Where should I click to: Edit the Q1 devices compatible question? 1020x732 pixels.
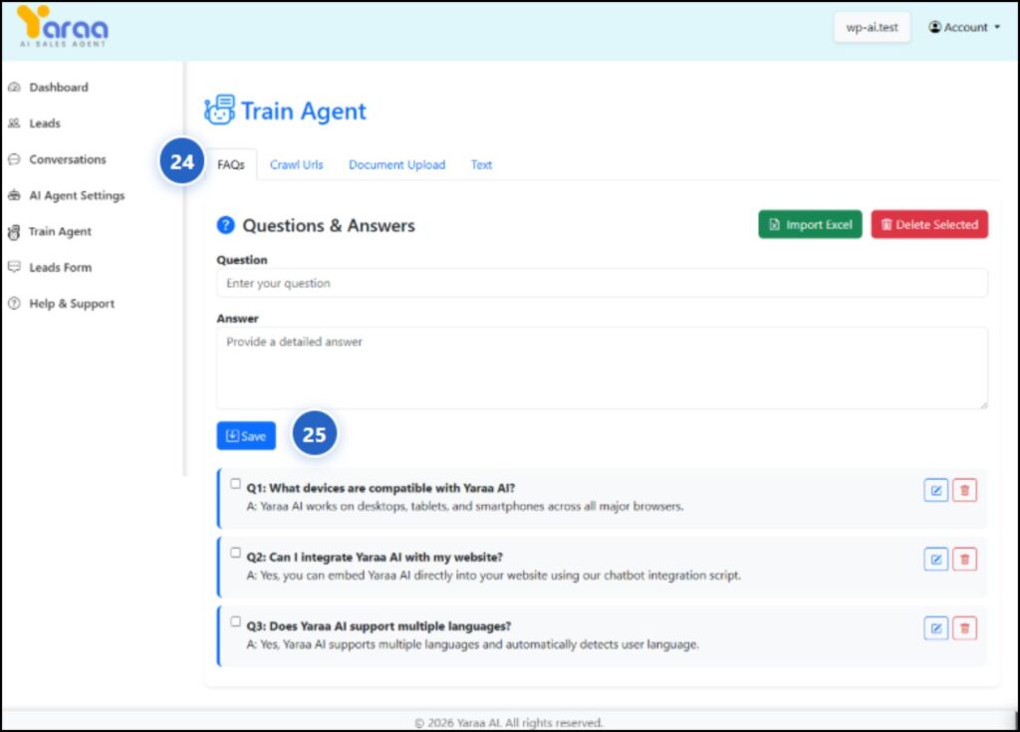935,491
